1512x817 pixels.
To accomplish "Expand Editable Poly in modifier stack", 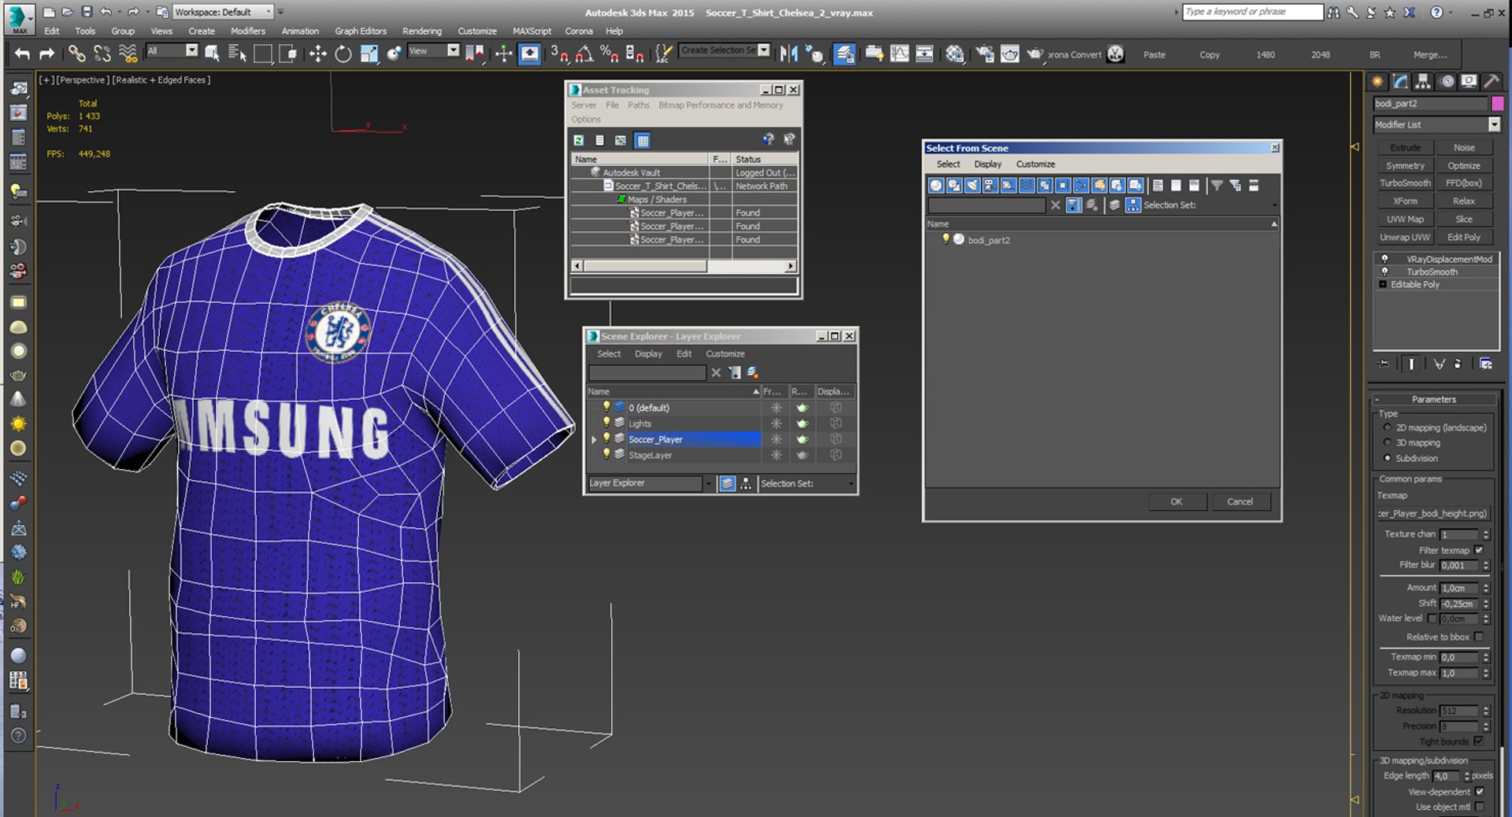I will [1383, 284].
